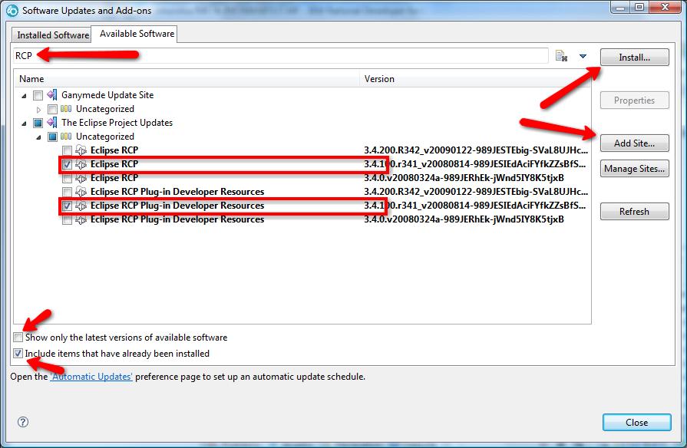Click version 3.4.100.r341 text in plain Eclipse RCP row
Image resolution: width=687 pixels, height=448 pixels.
pos(475,164)
